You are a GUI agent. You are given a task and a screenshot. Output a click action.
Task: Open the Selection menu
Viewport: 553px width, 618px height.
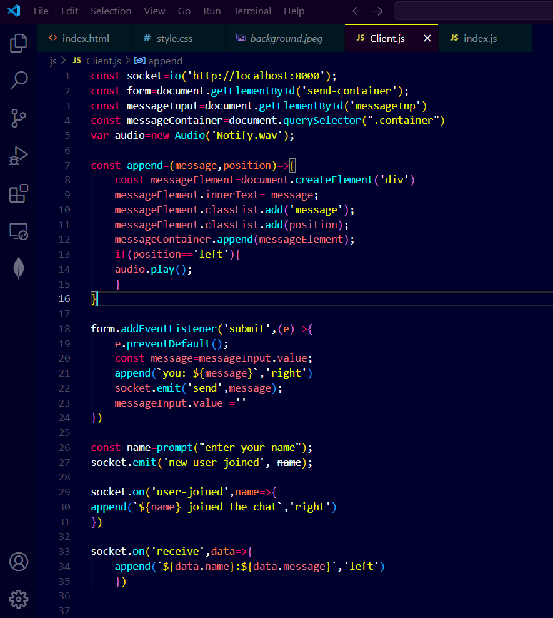111,11
